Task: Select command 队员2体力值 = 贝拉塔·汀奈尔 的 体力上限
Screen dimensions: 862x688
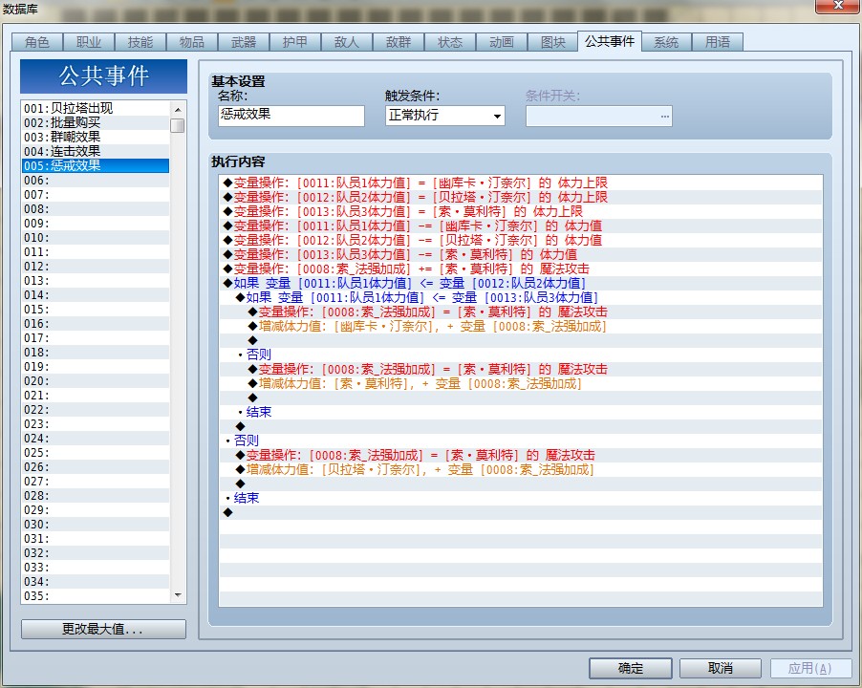Action: [521, 197]
